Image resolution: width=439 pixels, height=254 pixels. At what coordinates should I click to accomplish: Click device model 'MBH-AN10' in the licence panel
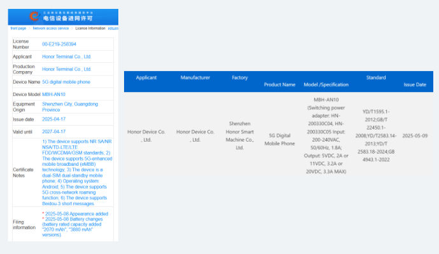tap(53, 95)
